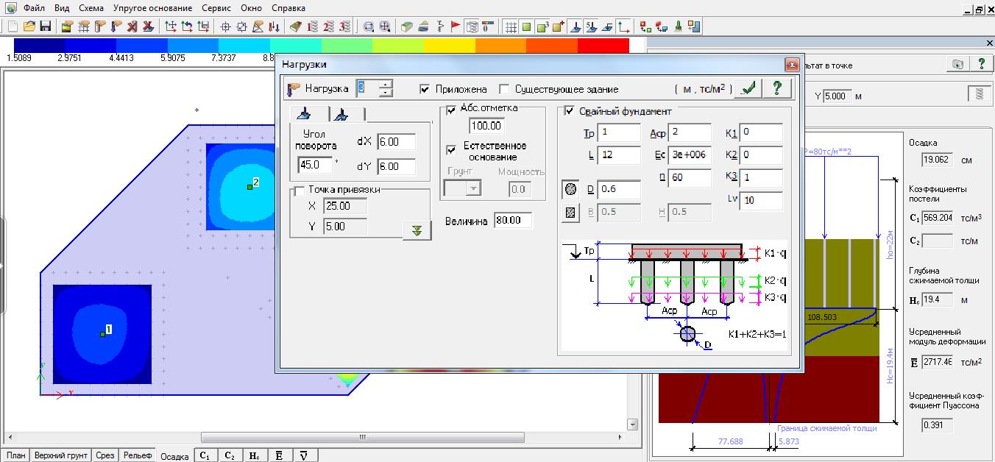995x462 pixels.
Task: Increase the Нагрузка number with up arrow
Action: (386, 85)
